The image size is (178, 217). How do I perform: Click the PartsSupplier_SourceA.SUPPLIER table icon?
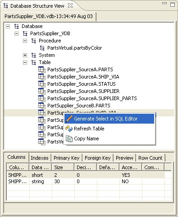pyautogui.click(x=41, y=91)
